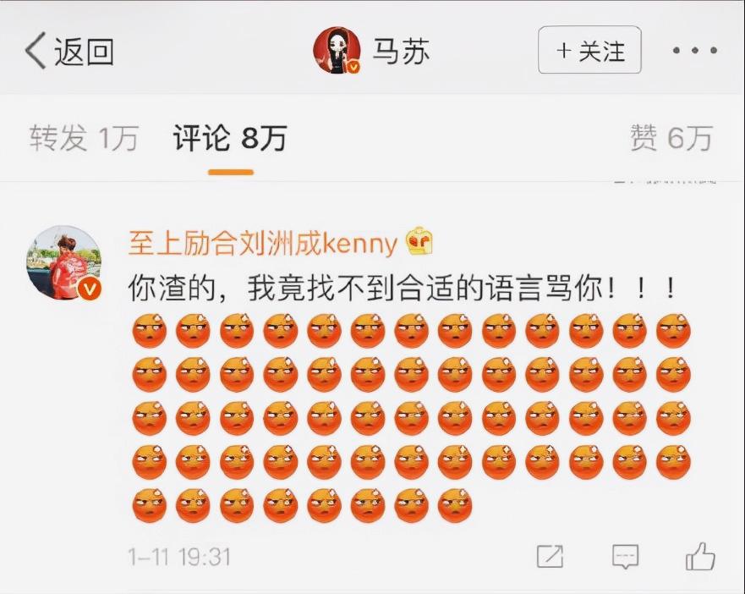Open 马苏's profile avatar in header
The height and width of the screenshot is (594, 745).
[x=337, y=51]
